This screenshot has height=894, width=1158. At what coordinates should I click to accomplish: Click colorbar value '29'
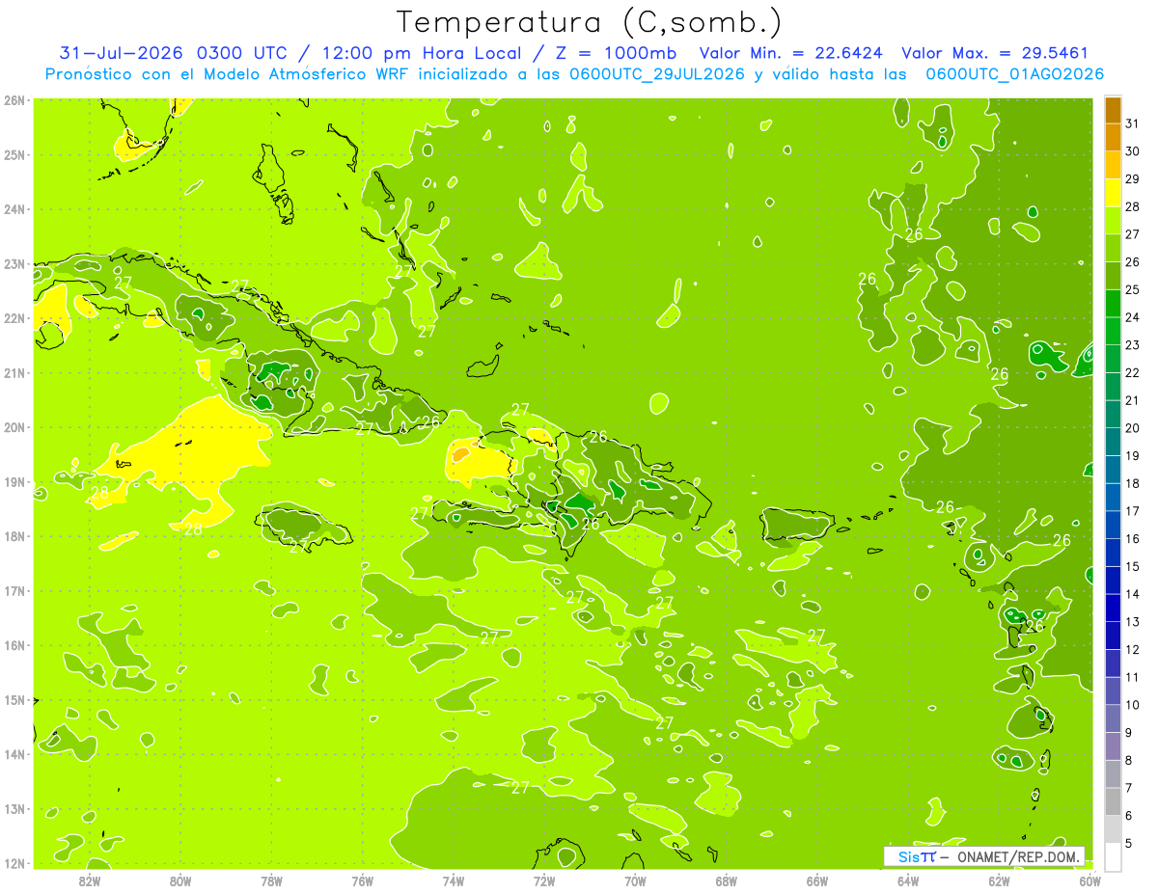pyautogui.click(x=1133, y=178)
